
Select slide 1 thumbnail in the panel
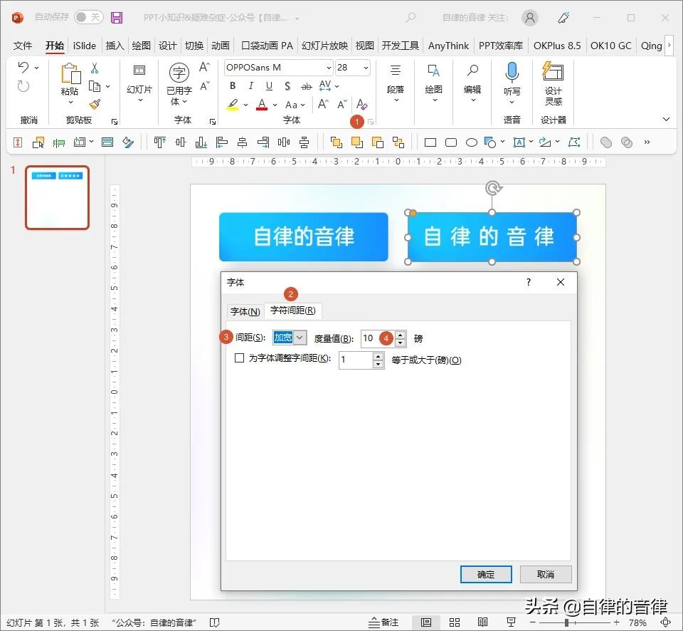[x=57, y=197]
